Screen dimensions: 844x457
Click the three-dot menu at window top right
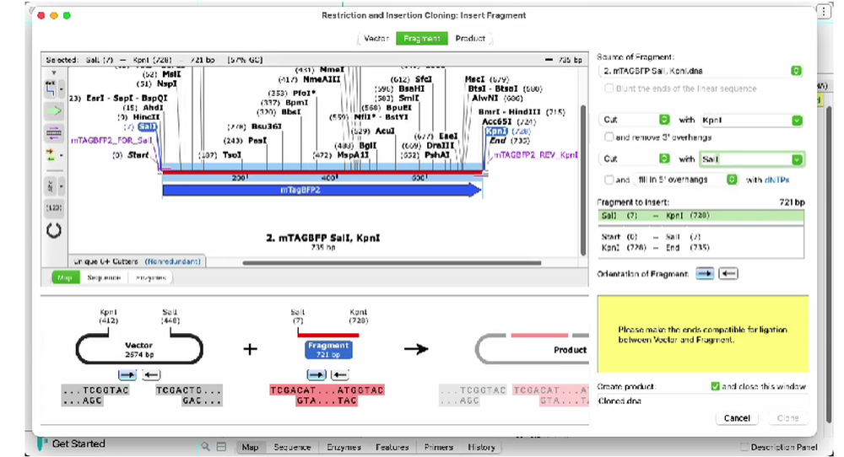point(824,12)
